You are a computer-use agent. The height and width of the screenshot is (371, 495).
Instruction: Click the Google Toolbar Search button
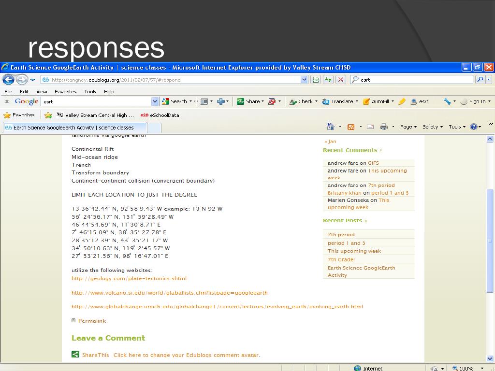pyautogui.click(x=175, y=101)
